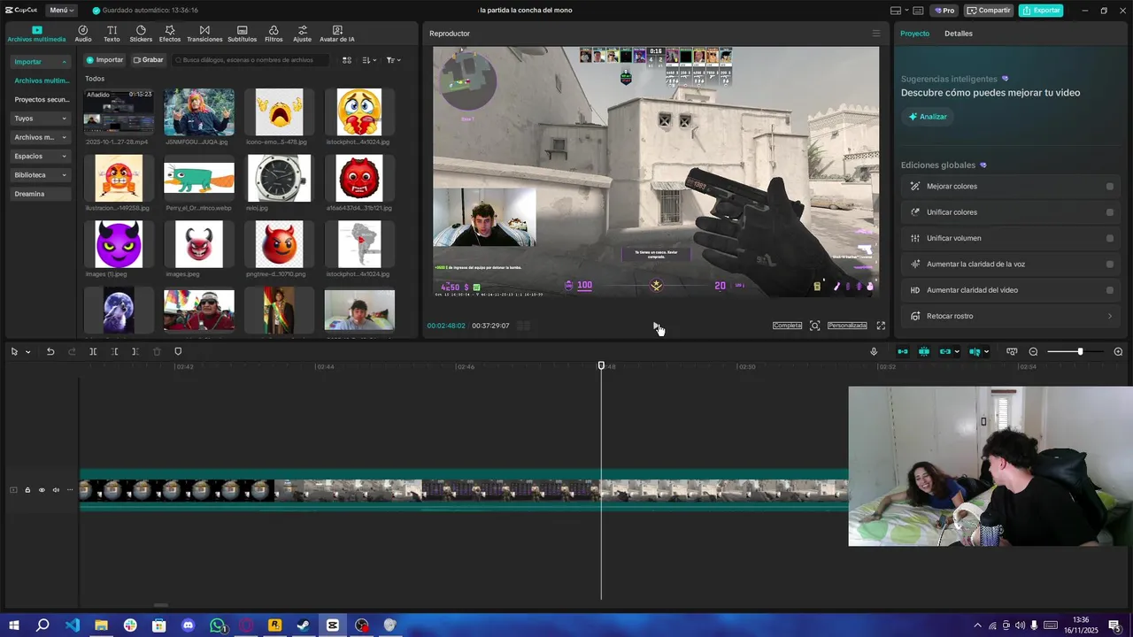Delete right of playhead
Image resolution: width=1133 pixels, height=637 pixels.
click(135, 352)
